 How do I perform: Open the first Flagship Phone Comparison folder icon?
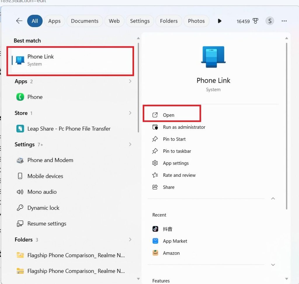[x=20, y=255]
